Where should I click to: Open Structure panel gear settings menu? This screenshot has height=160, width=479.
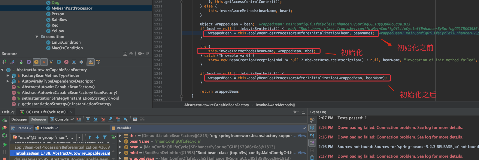(x=141, y=54)
